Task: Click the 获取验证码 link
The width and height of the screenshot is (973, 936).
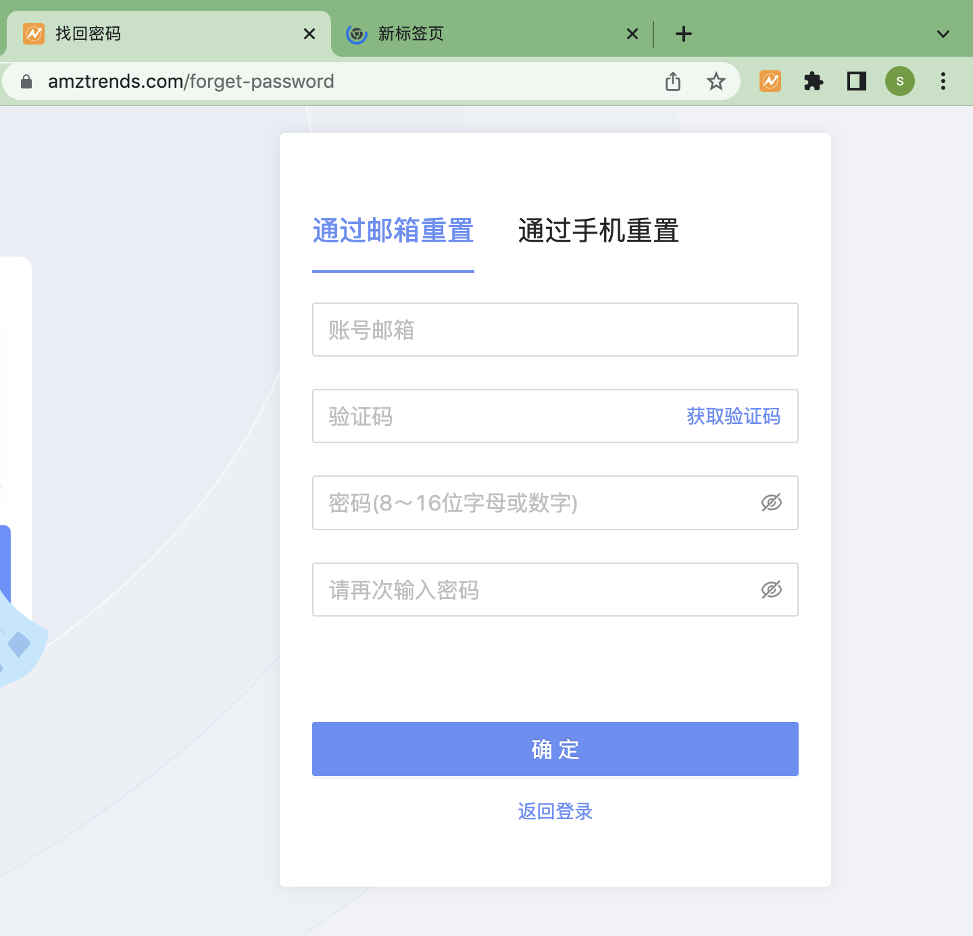Action: coord(733,416)
